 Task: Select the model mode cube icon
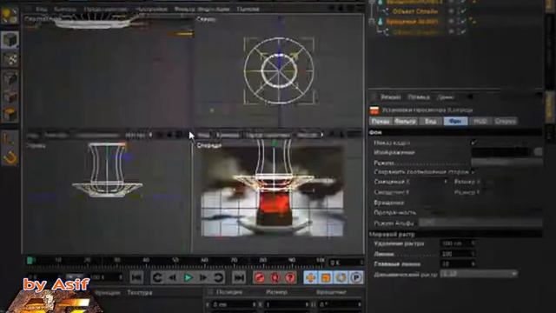tap(10, 40)
